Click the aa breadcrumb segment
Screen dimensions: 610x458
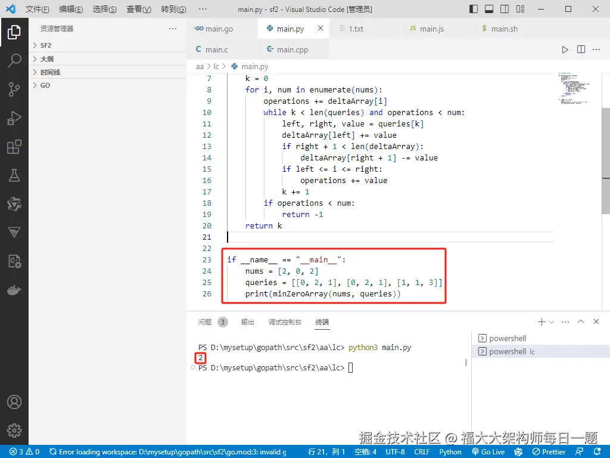200,67
